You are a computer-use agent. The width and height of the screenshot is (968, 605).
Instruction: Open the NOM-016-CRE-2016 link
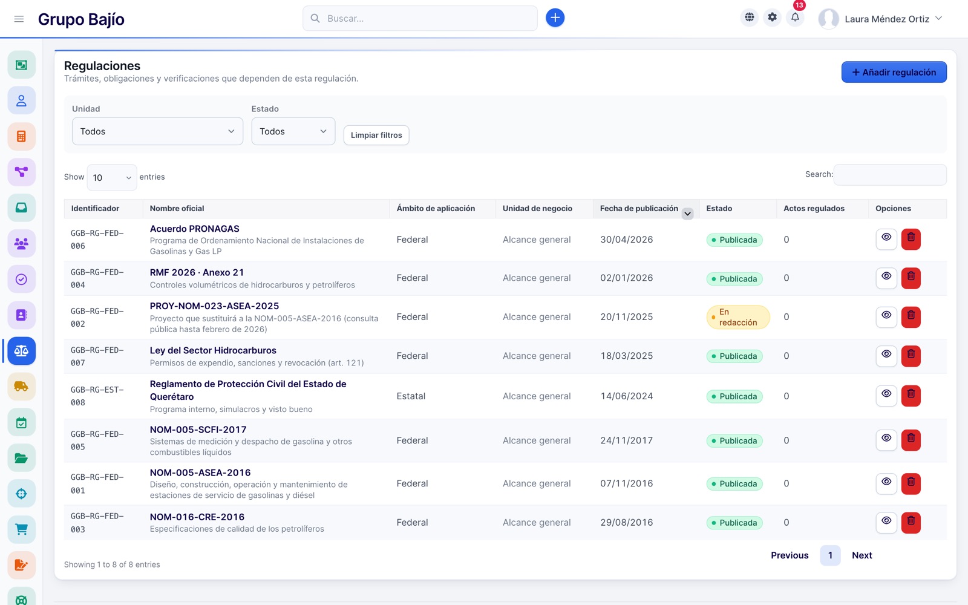pos(197,517)
